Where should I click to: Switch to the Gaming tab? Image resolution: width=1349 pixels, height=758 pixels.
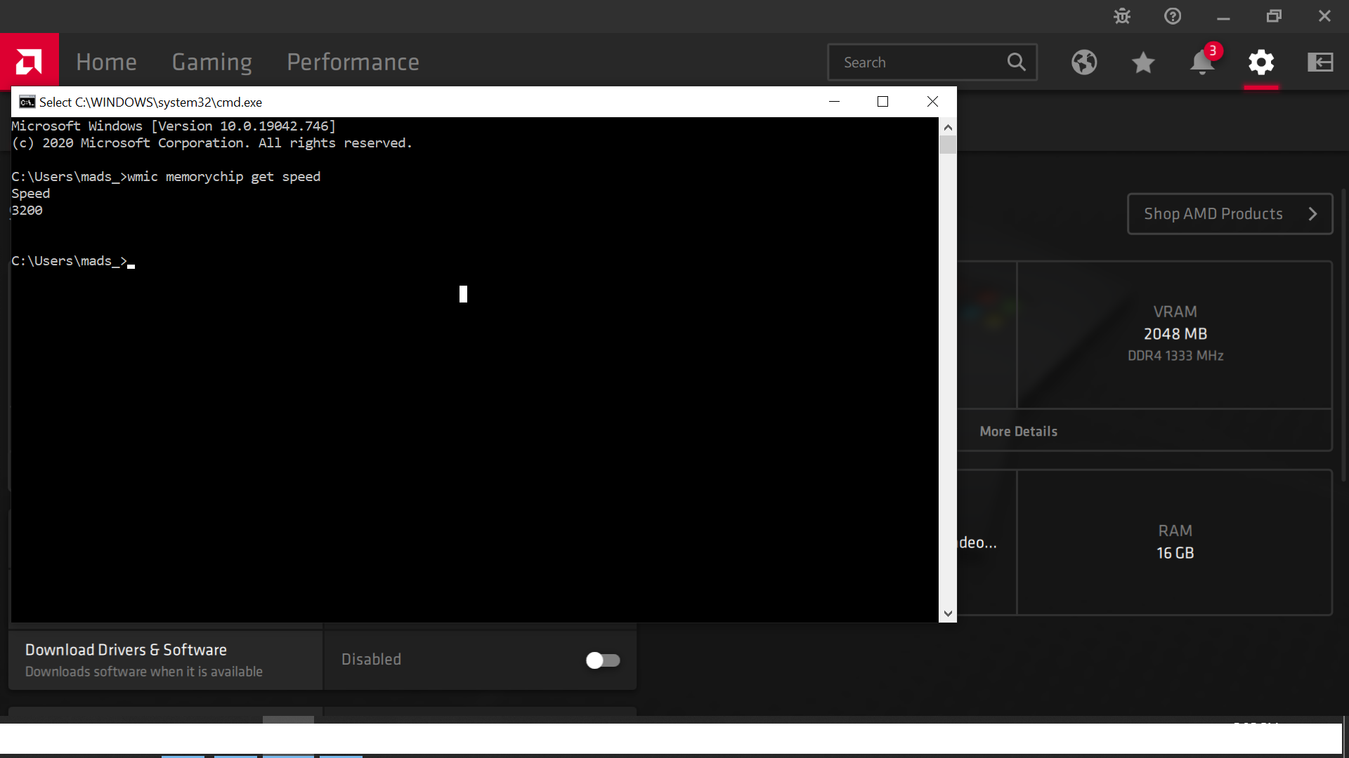tap(211, 62)
